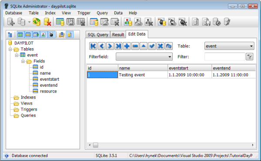Click the Close database icon with red X

pos(47,22)
